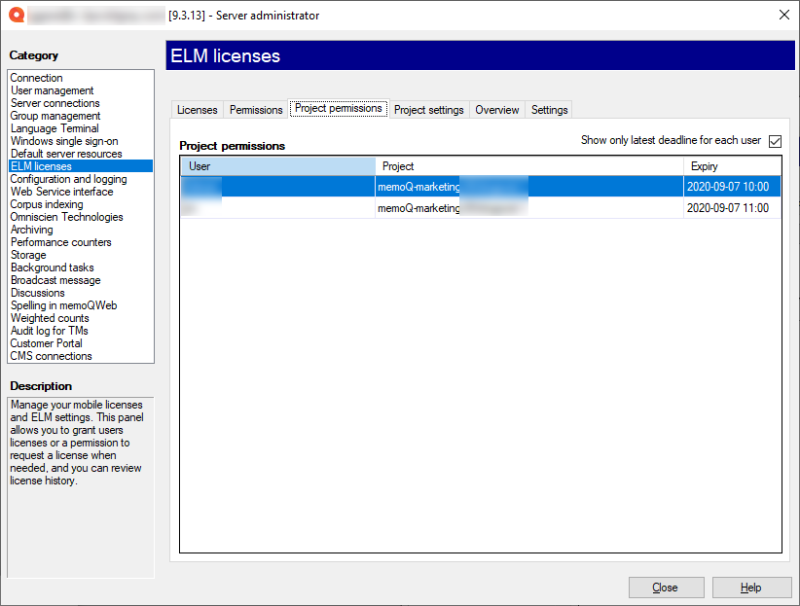Select the Settings tab
The width and height of the screenshot is (800, 606).
[549, 110]
